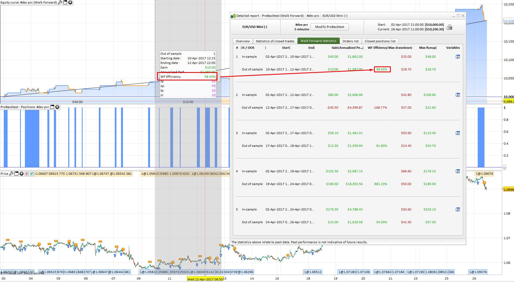Click green up-arrow icon in Price panel
514x282 pixels.
32,174
